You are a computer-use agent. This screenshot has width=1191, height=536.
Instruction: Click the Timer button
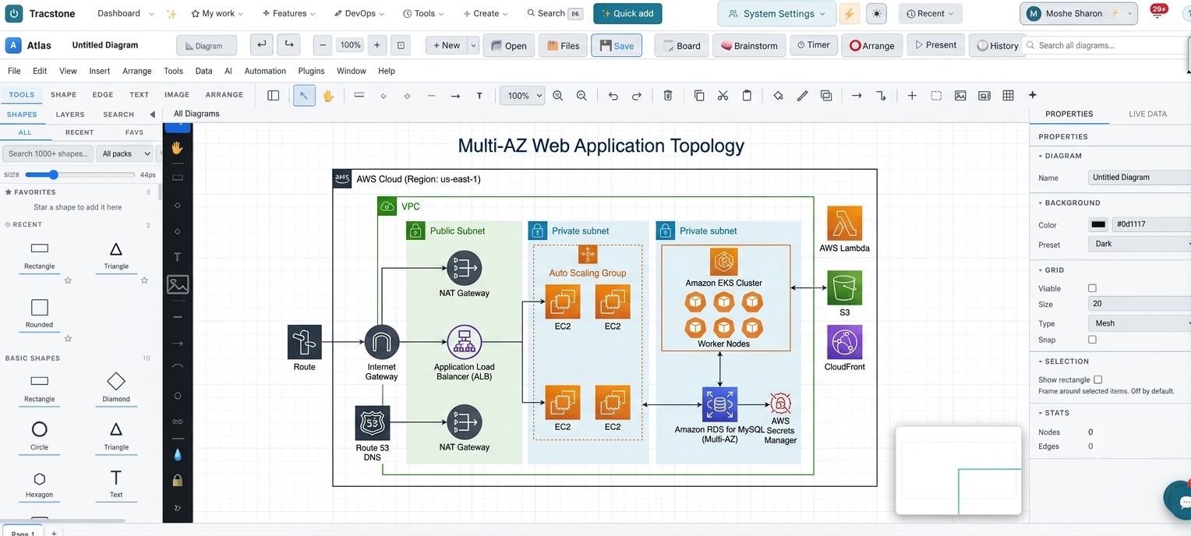point(813,45)
